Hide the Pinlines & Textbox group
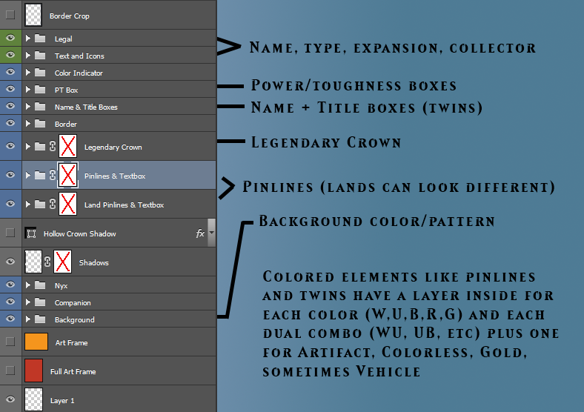Screen dimensions: 584x412 point(10,175)
